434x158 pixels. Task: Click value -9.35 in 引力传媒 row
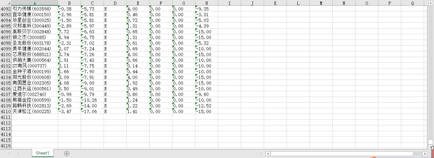pos(207,9)
